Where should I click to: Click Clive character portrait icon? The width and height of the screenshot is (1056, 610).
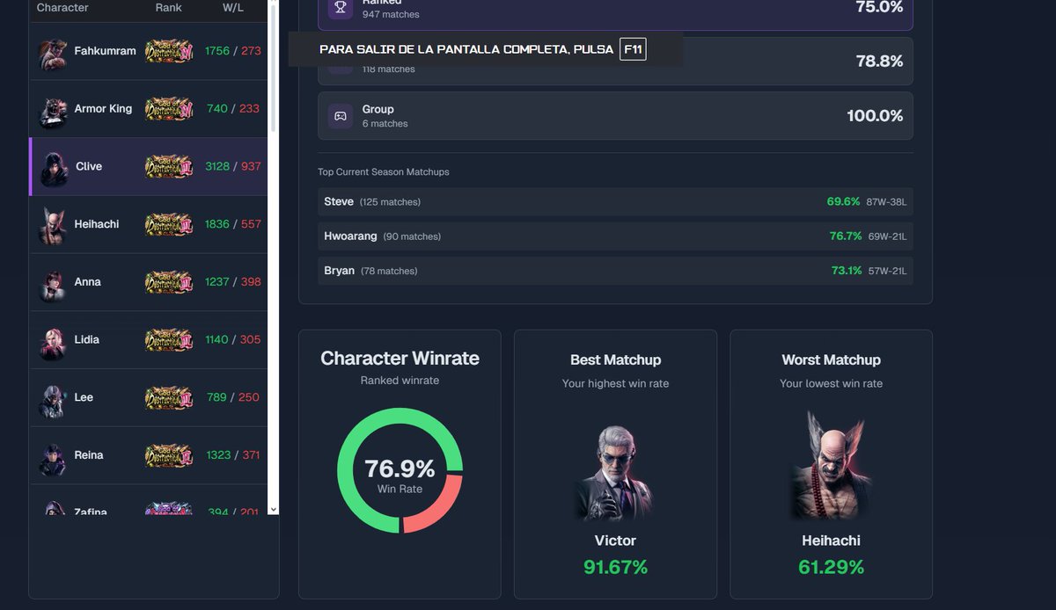54,169
